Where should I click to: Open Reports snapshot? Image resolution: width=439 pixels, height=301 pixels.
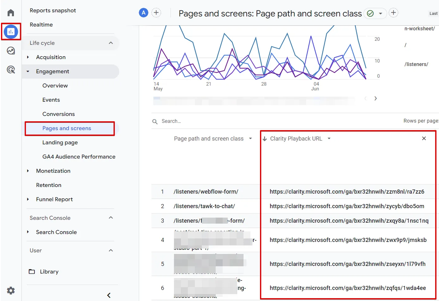click(53, 10)
